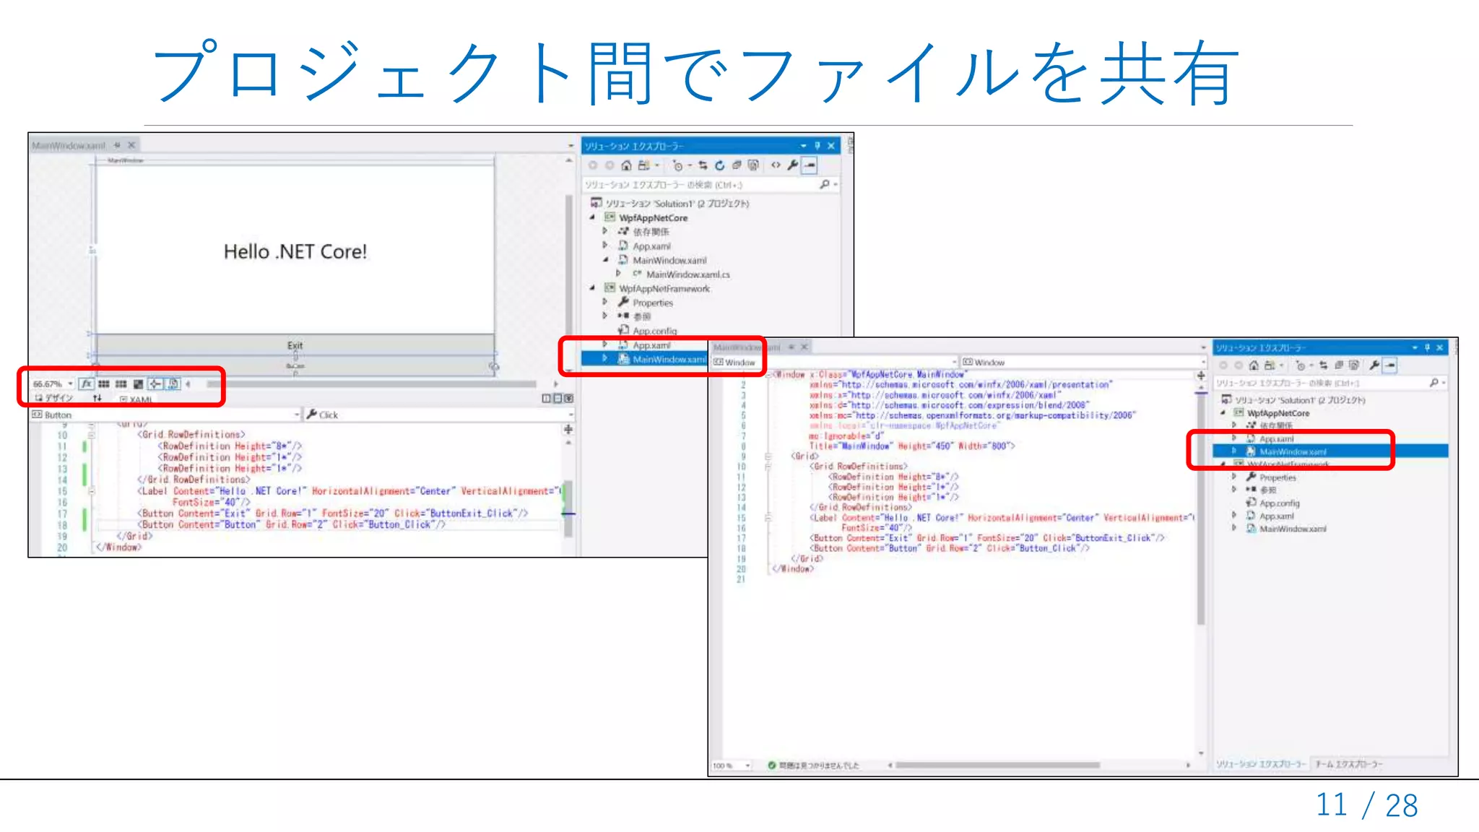Toggle Show All Files in left Solution Explorer
Image resolution: width=1479 pixels, height=832 pixels.
tap(753, 165)
